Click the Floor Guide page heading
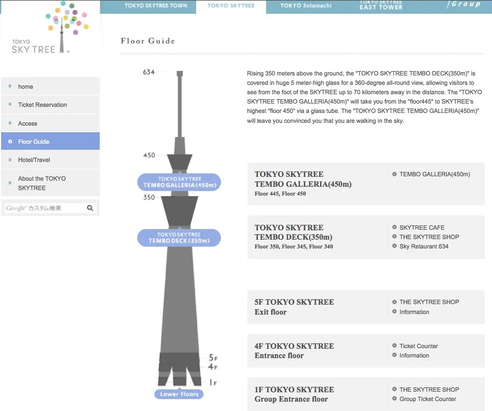Image resolution: width=492 pixels, height=411 pixels. coord(148,41)
